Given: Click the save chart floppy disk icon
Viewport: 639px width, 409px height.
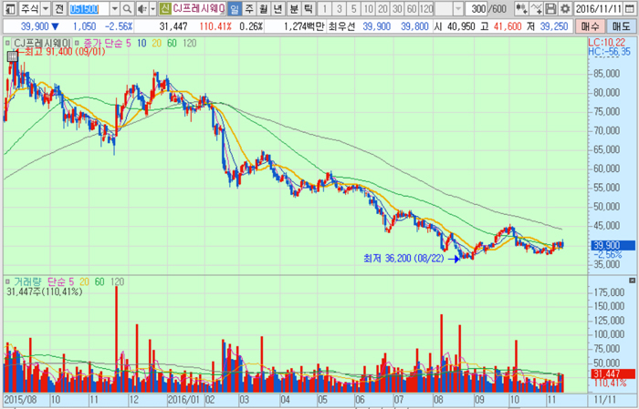Looking at the screenshot, I should click(x=551, y=8).
